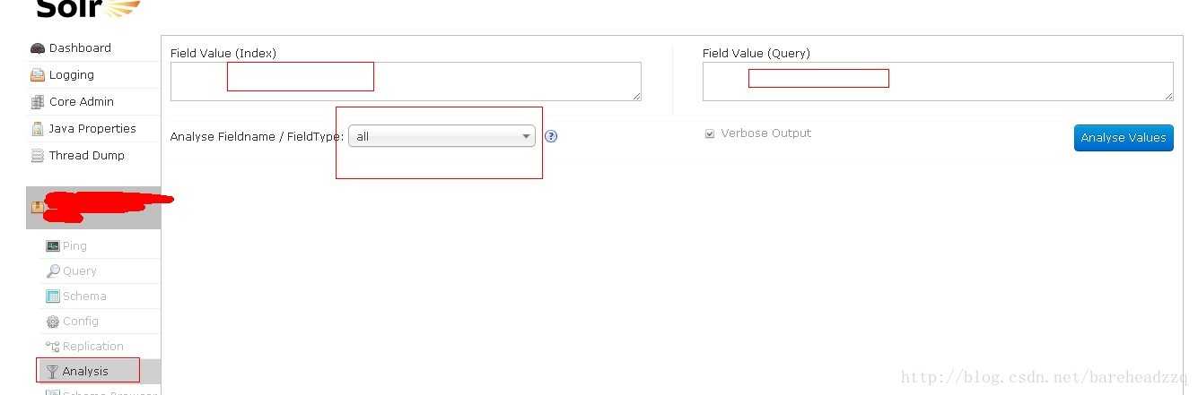The width and height of the screenshot is (1198, 395).
Task: Click the Logging icon in sidebar
Action: tap(37, 75)
